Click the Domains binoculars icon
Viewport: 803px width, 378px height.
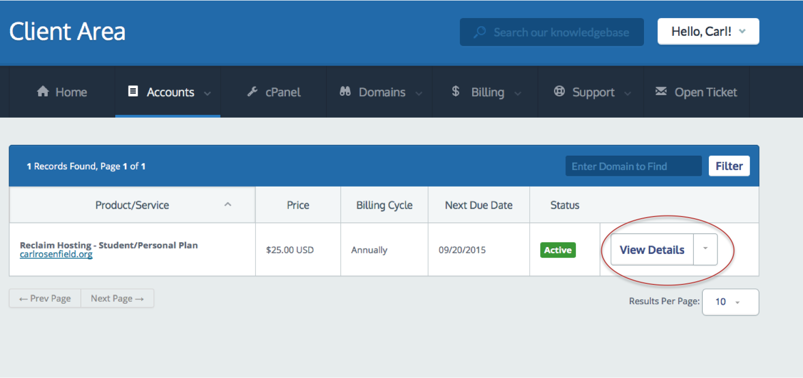click(x=345, y=91)
